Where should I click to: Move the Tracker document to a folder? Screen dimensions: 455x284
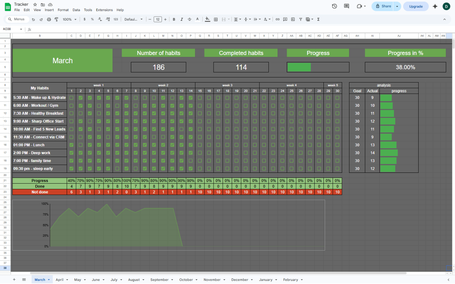(x=43, y=5)
